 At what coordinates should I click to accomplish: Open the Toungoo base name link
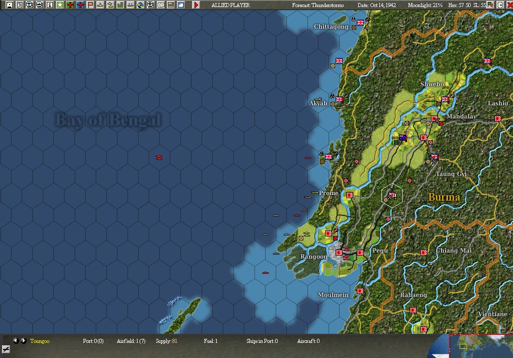pyautogui.click(x=40, y=341)
